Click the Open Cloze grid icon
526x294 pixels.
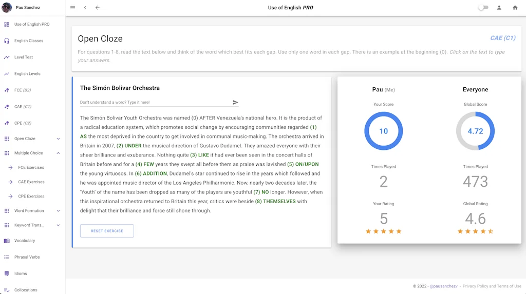pyautogui.click(x=7, y=139)
